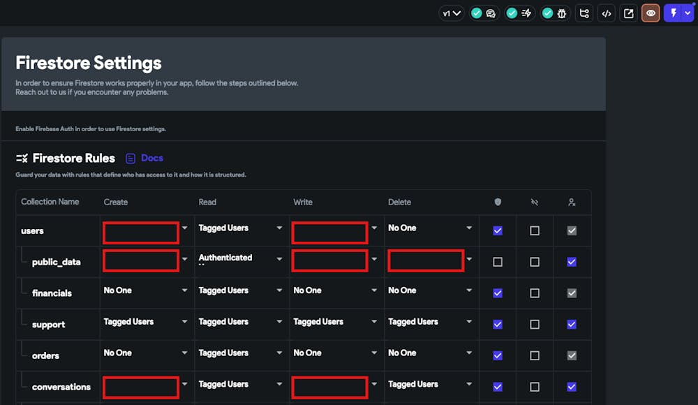The image size is (698, 405).
Task: Toggle the user column checkbox for financials
Action: [x=572, y=293]
